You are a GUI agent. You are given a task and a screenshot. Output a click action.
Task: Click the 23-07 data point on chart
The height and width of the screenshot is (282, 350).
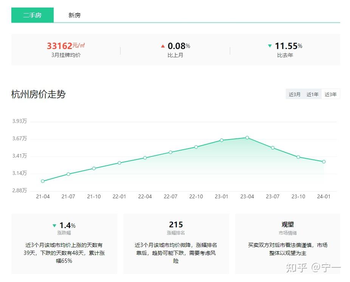pos(273,148)
